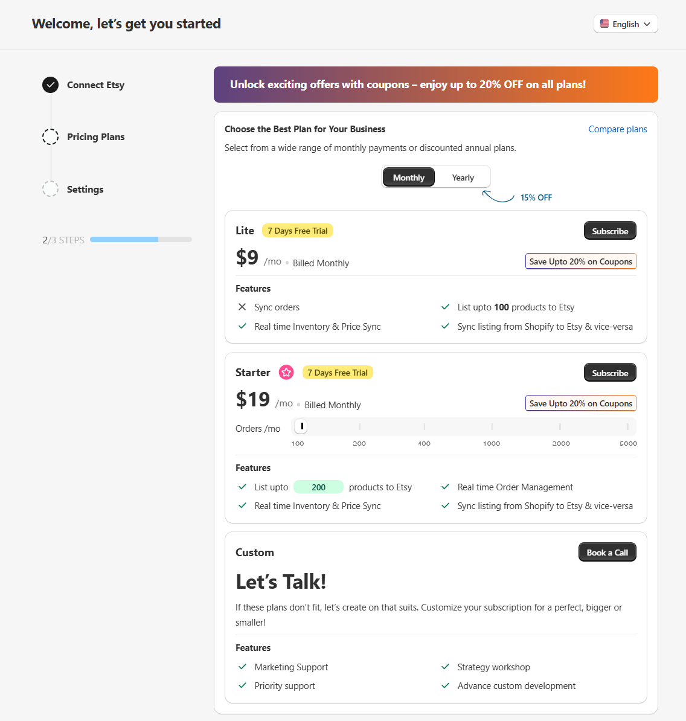Click the pink star badge beside Starter

286,373
